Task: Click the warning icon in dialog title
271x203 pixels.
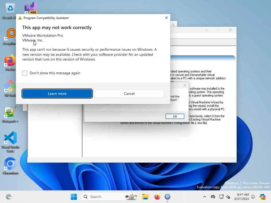Action: click(x=20, y=18)
